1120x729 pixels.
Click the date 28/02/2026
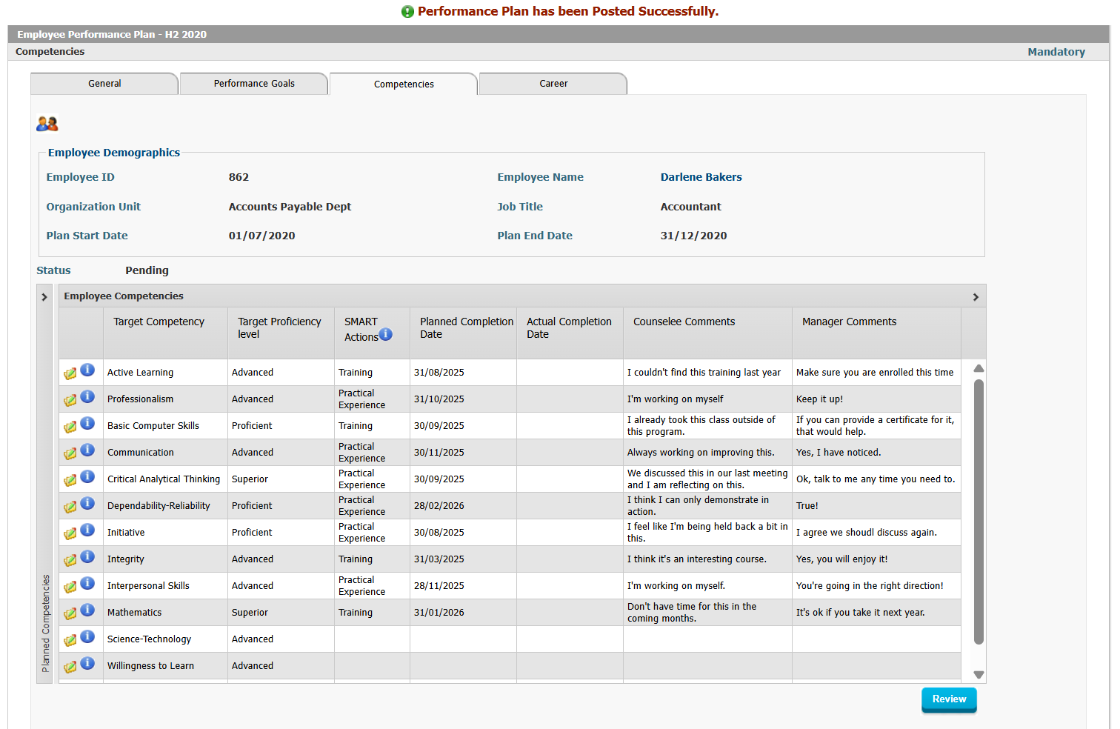(x=439, y=506)
